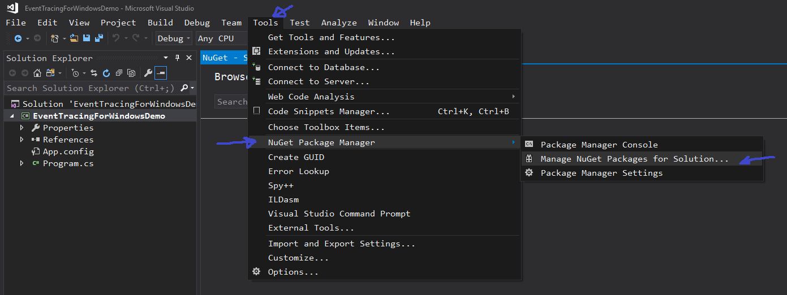
Task: Click the NuGet package search box
Action: coord(231,102)
